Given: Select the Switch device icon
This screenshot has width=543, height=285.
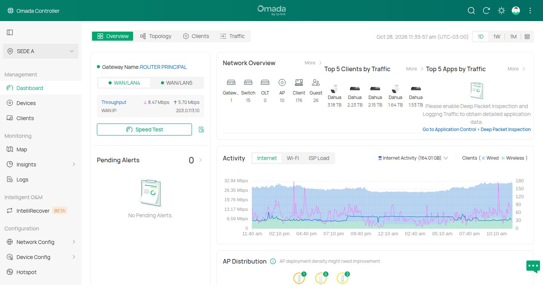Looking at the screenshot, I should tap(248, 82).
